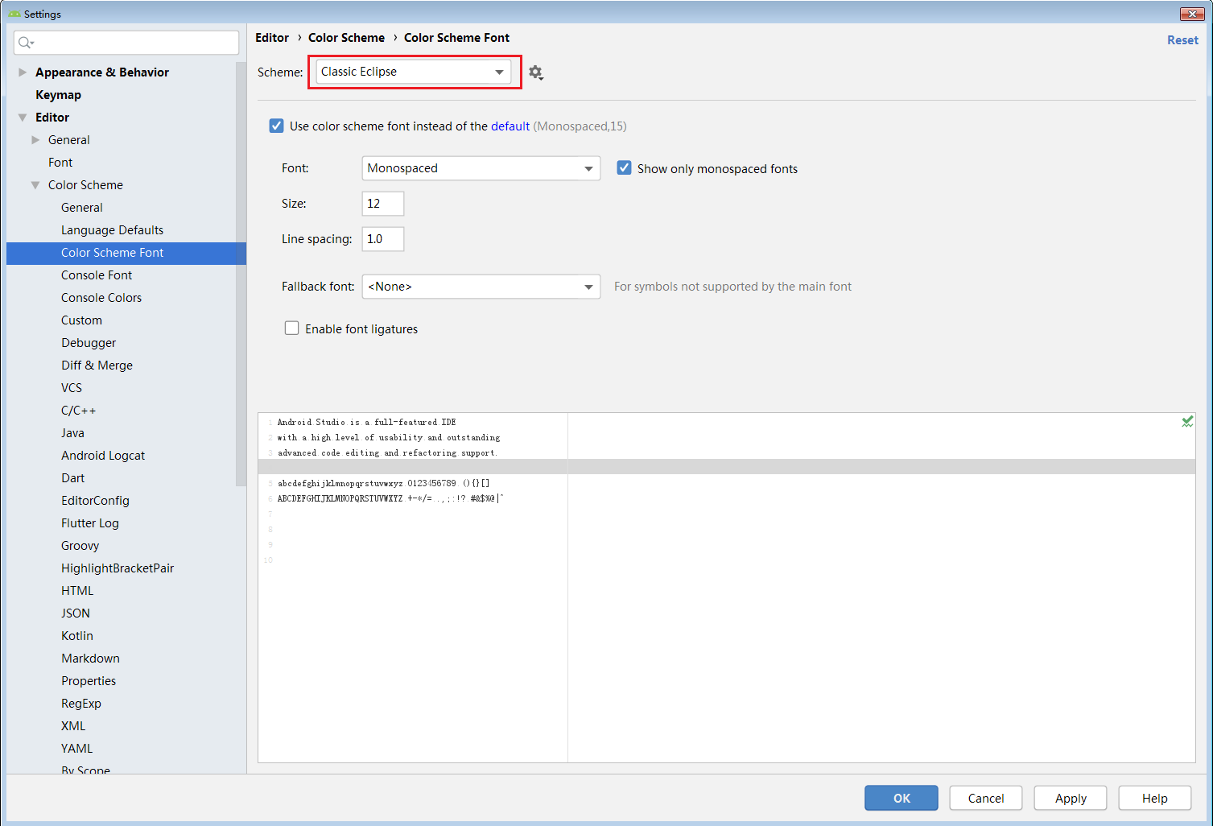Open Console Colors settings
This screenshot has width=1213, height=826.
click(101, 298)
